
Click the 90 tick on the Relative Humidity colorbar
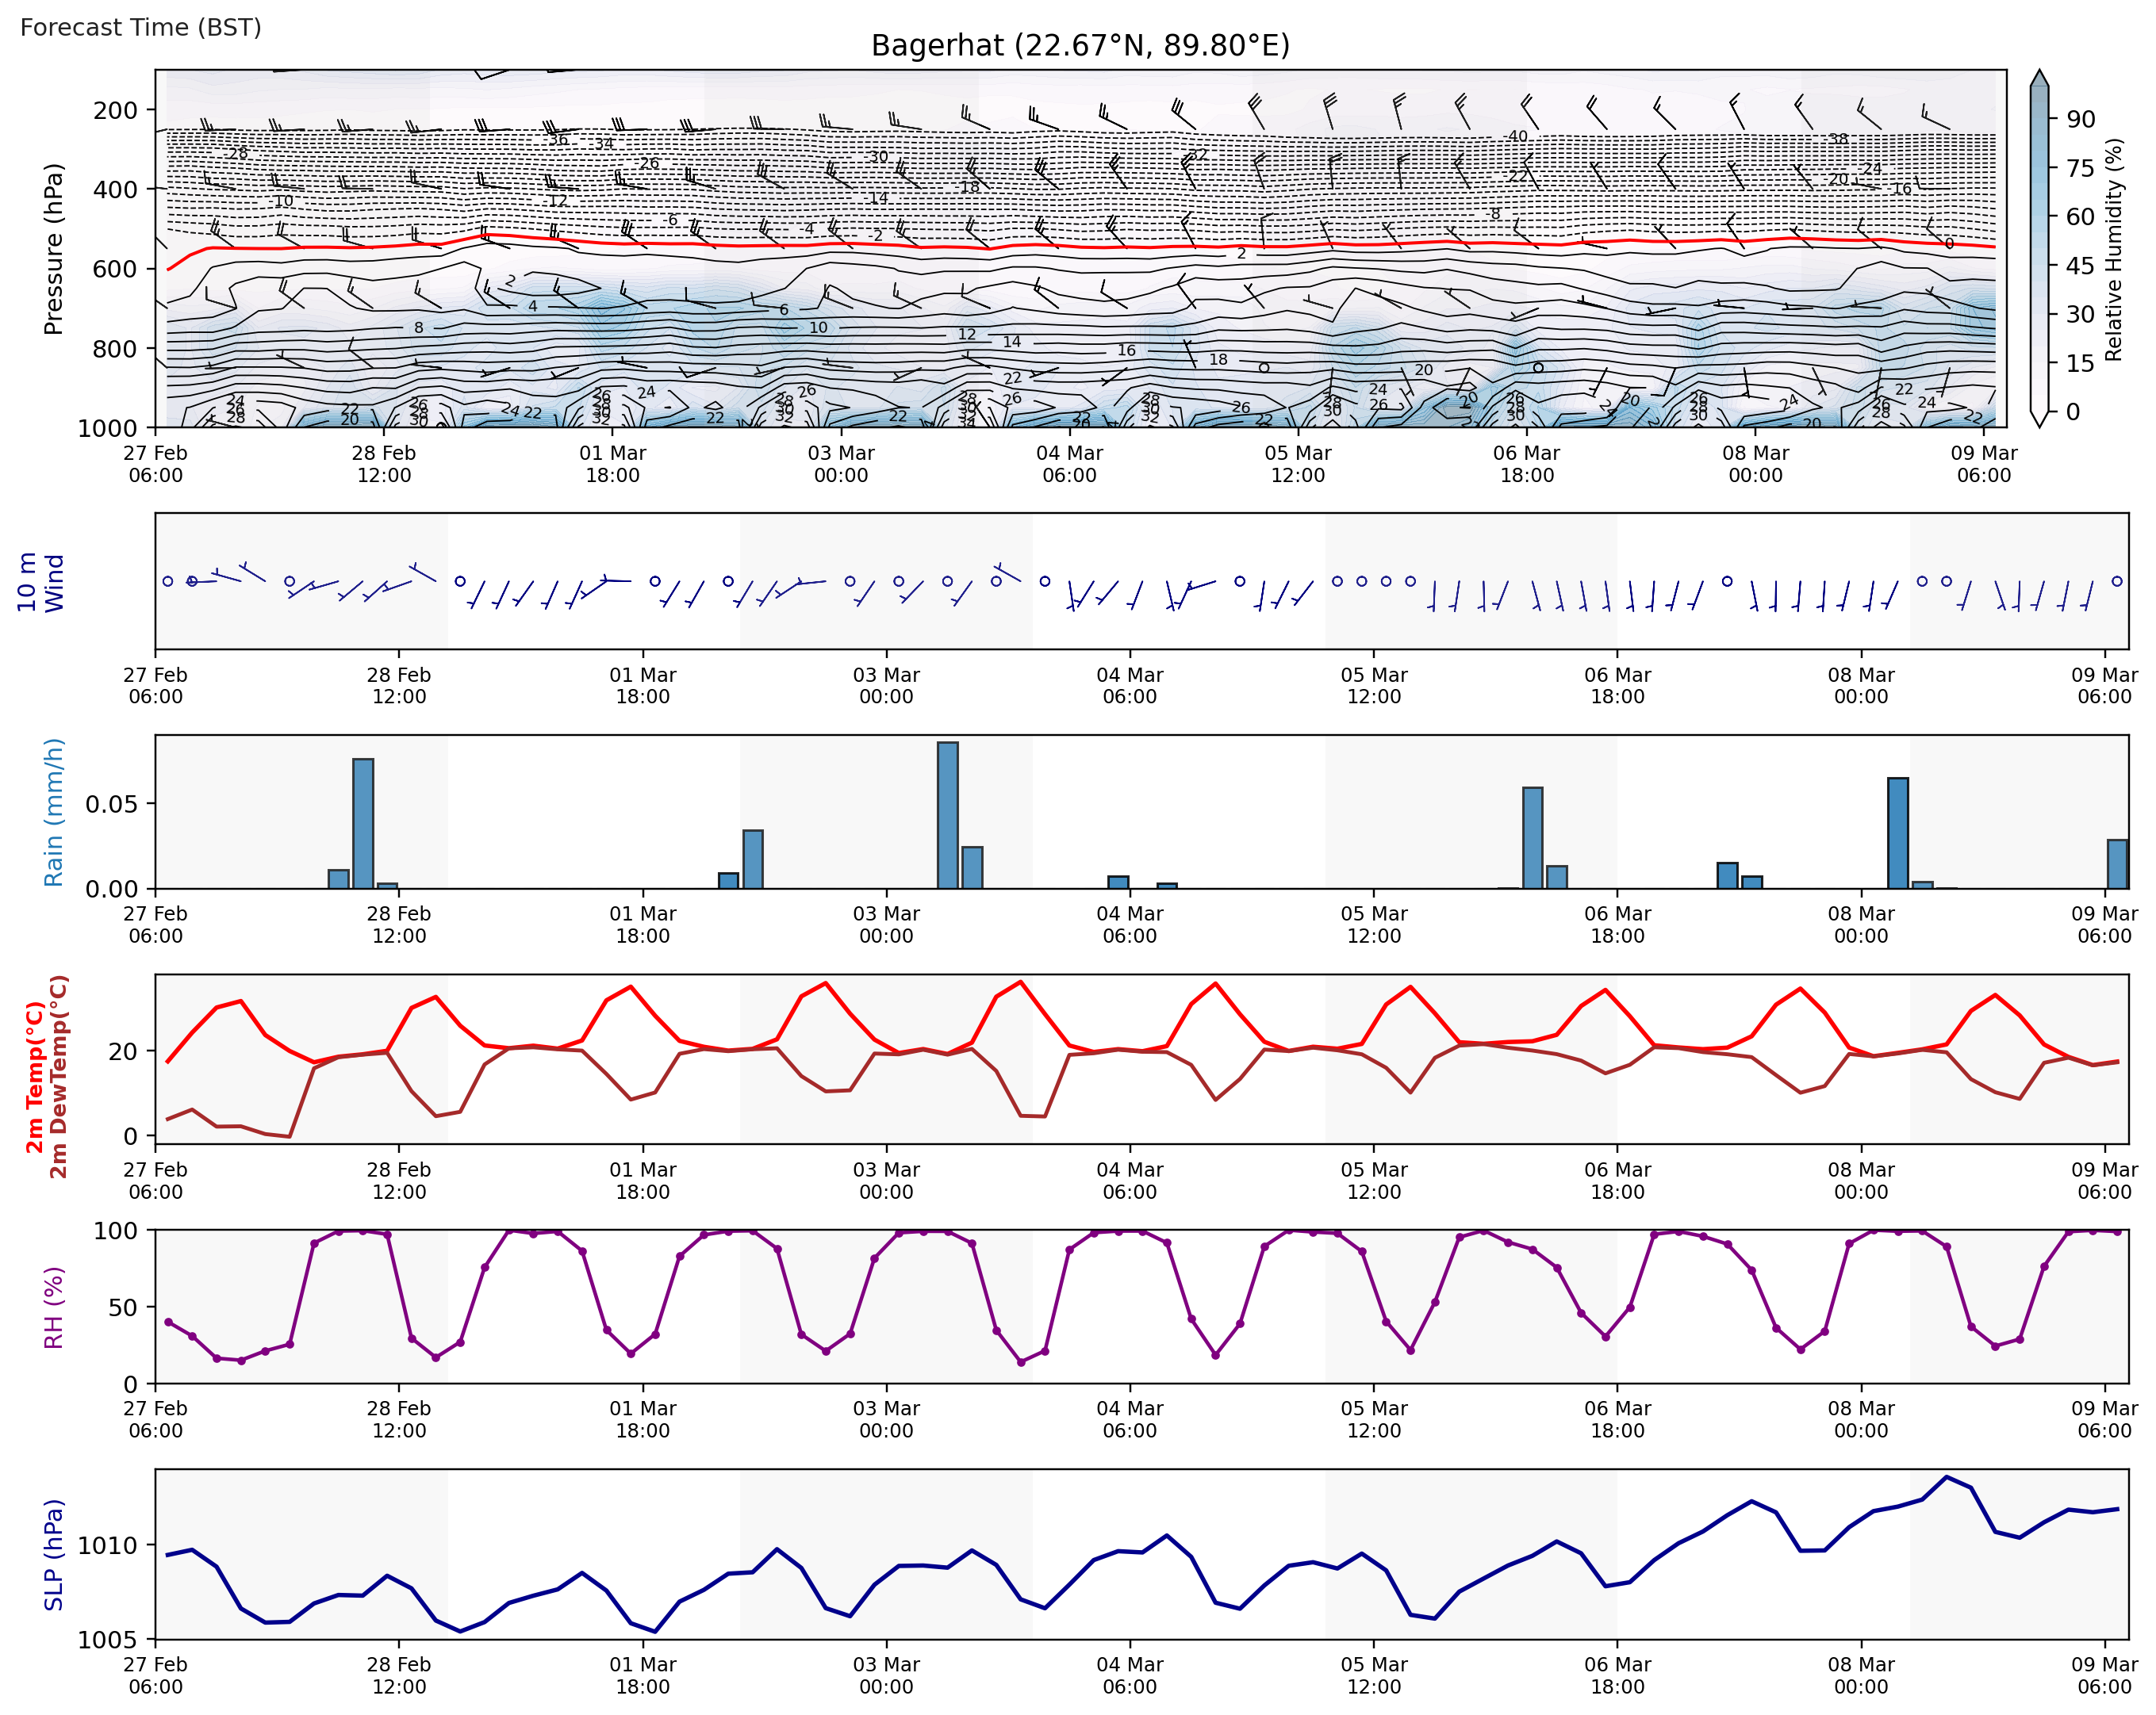pos(2080,119)
